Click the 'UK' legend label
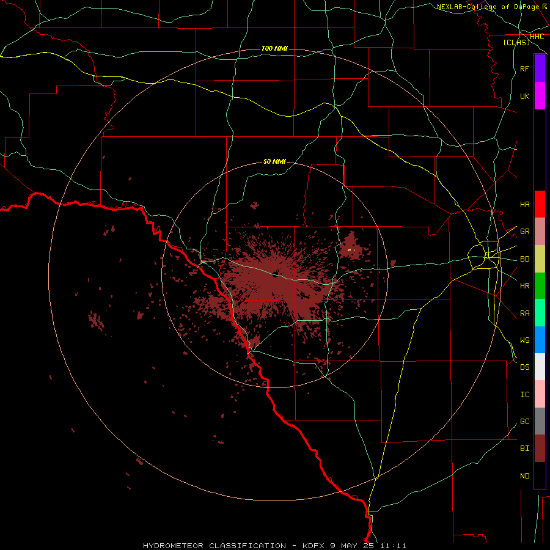 [x=525, y=96]
